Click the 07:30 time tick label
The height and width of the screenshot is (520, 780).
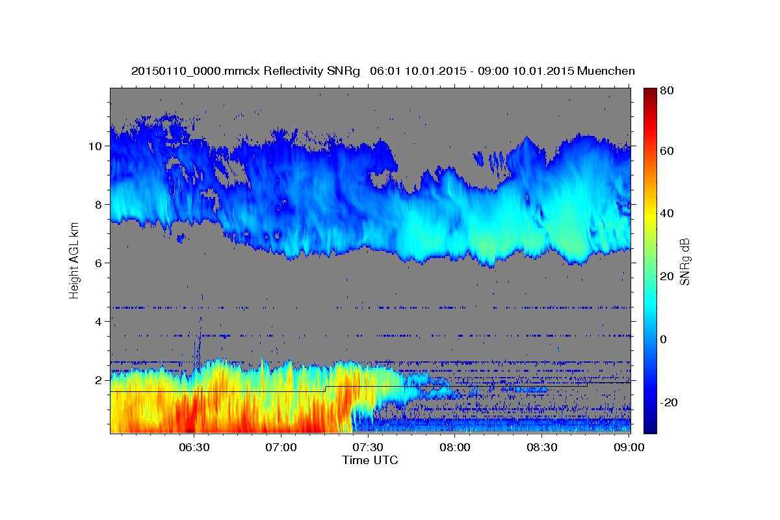pos(368,447)
